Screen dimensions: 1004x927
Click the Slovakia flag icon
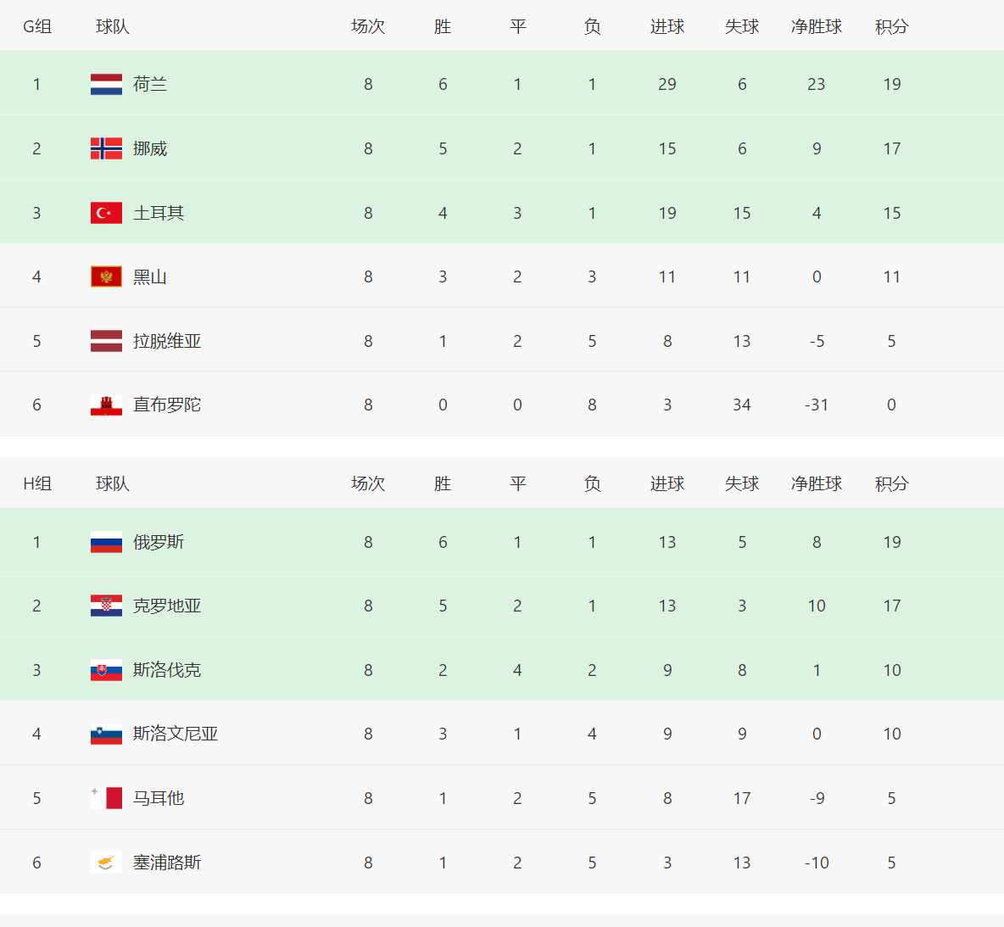[106, 670]
